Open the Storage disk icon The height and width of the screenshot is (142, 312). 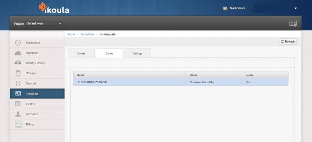pos(18,73)
